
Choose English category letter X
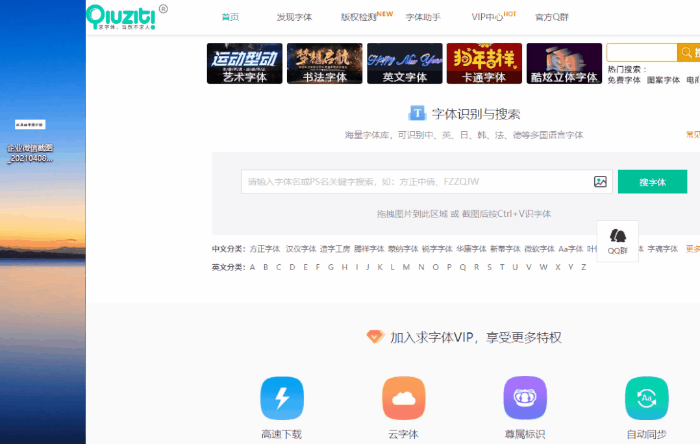558,267
